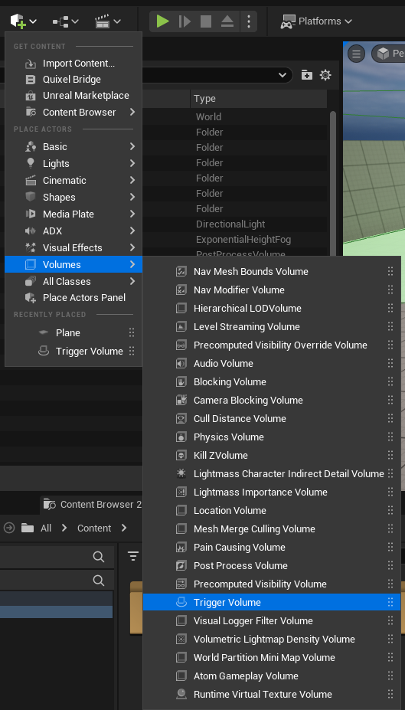Image resolution: width=405 pixels, height=710 pixels.
Task: Open Unreal Marketplace
Action: [x=73, y=96]
